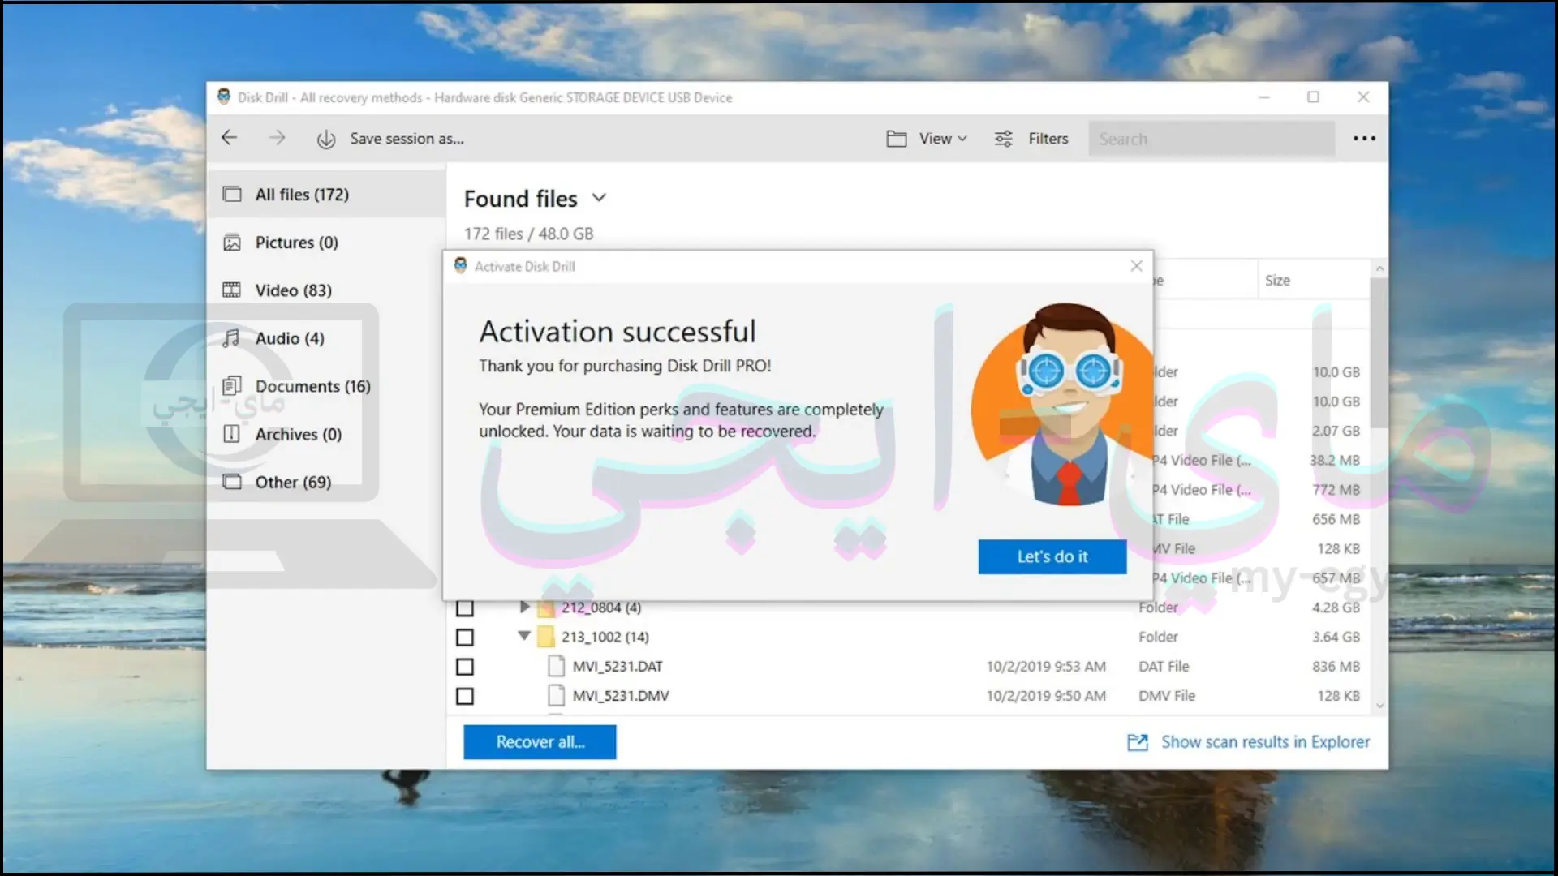The image size is (1558, 876).
Task: Click the back arrow in toolbar
Action: (230, 138)
